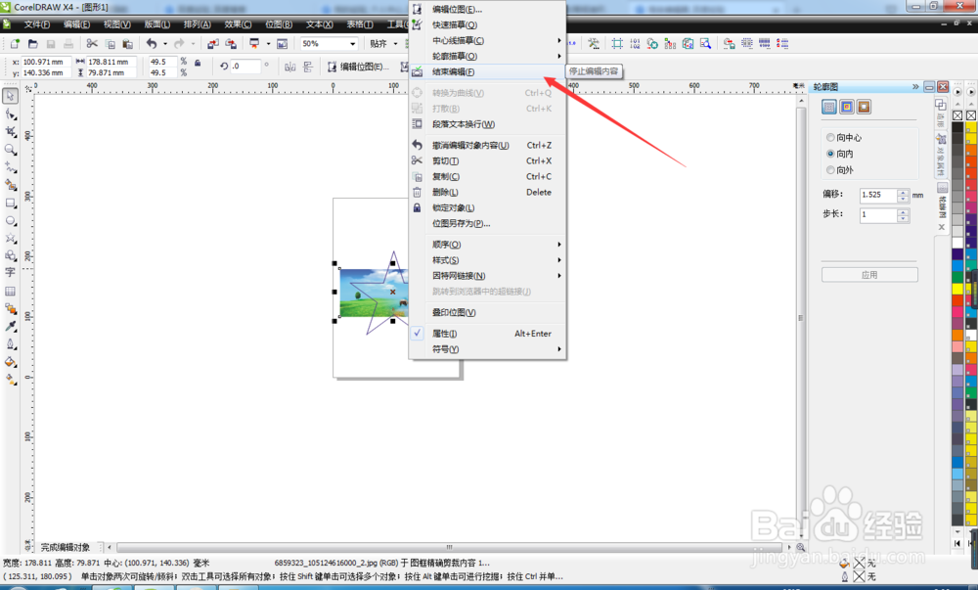Click the 'Outside' contour type icon

pyautogui.click(x=864, y=108)
